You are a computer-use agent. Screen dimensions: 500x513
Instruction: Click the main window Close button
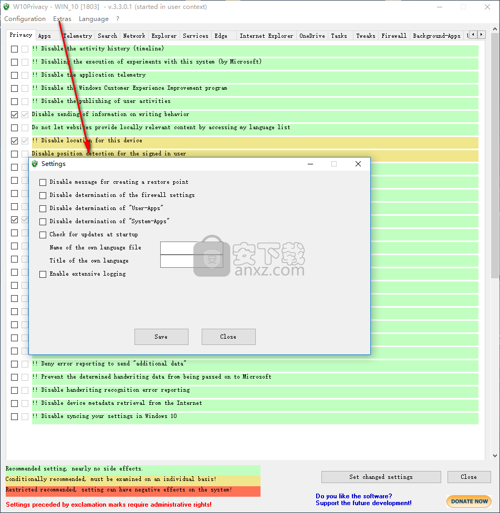tap(469, 477)
